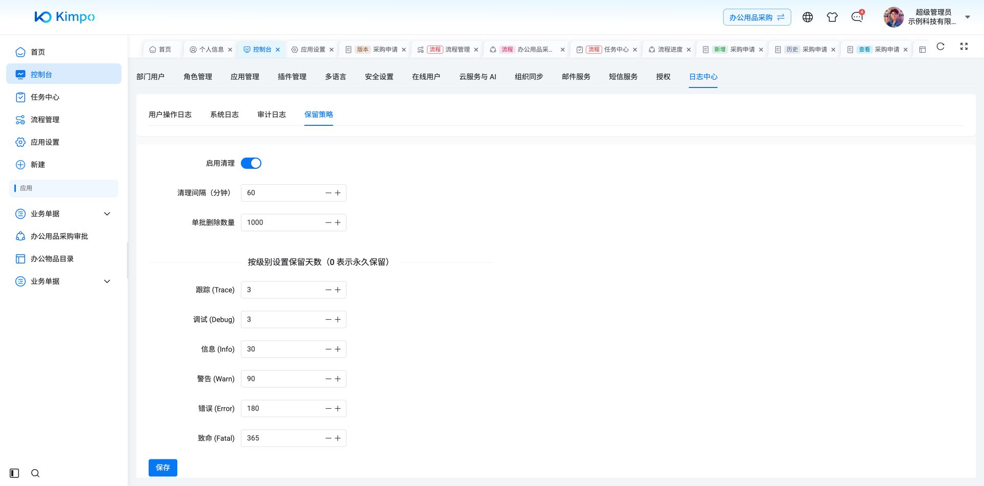This screenshot has width=984, height=486.
Task: Increase 清理间隔 value
Action: tap(338, 193)
